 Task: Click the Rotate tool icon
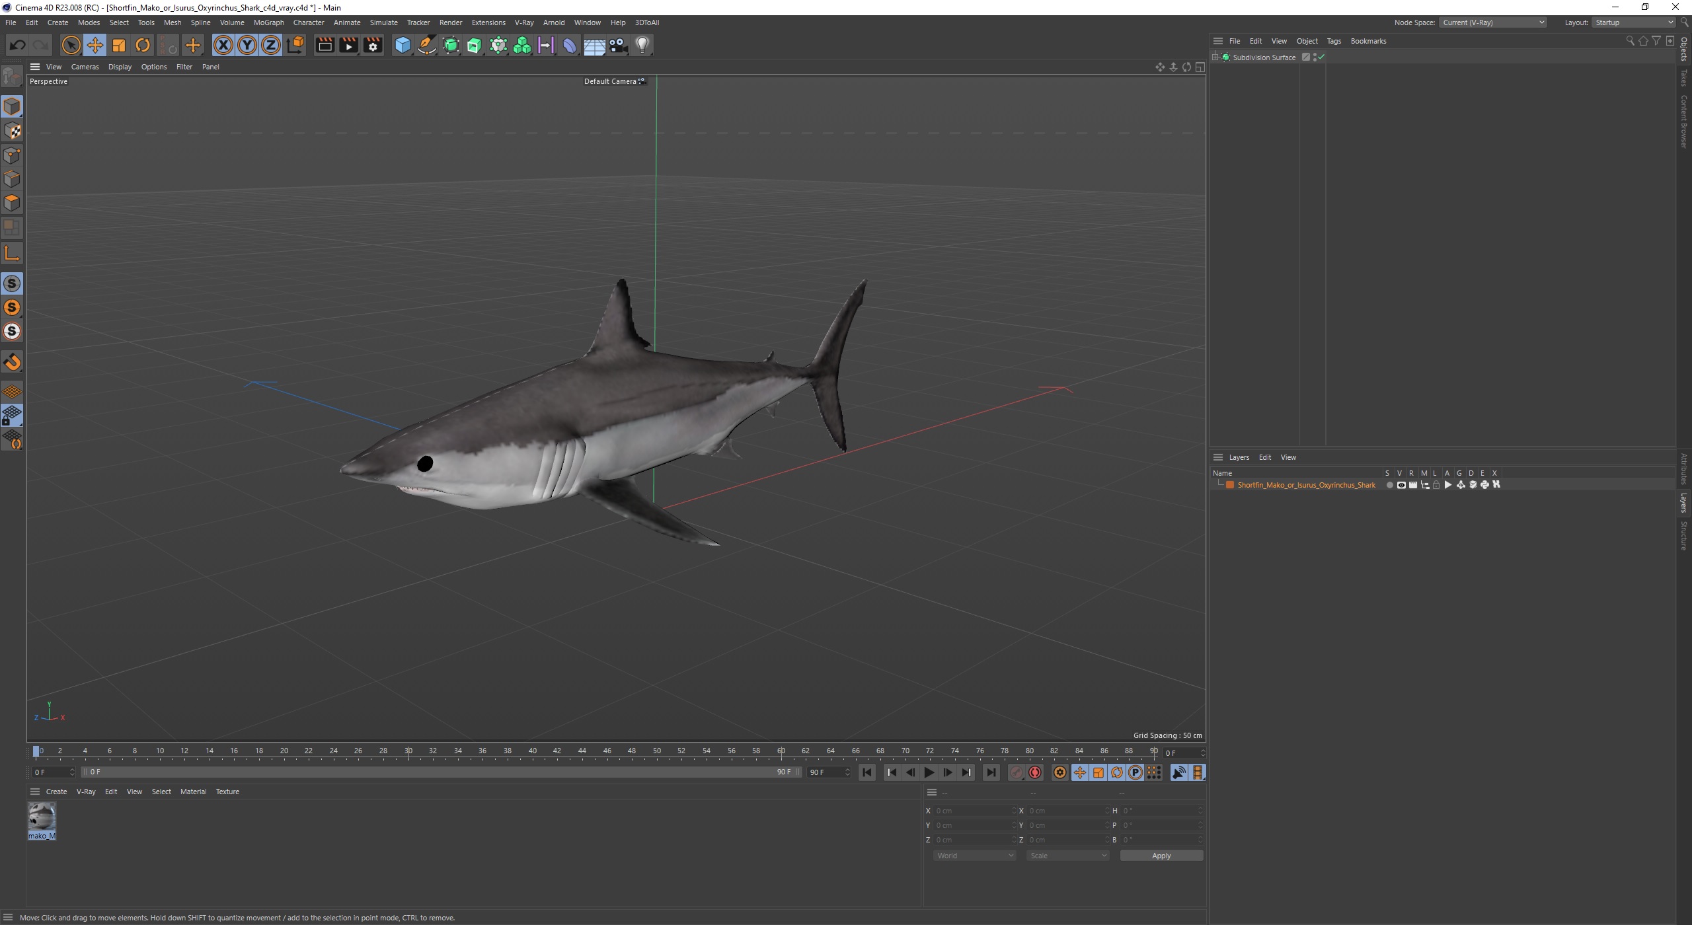pyautogui.click(x=142, y=44)
